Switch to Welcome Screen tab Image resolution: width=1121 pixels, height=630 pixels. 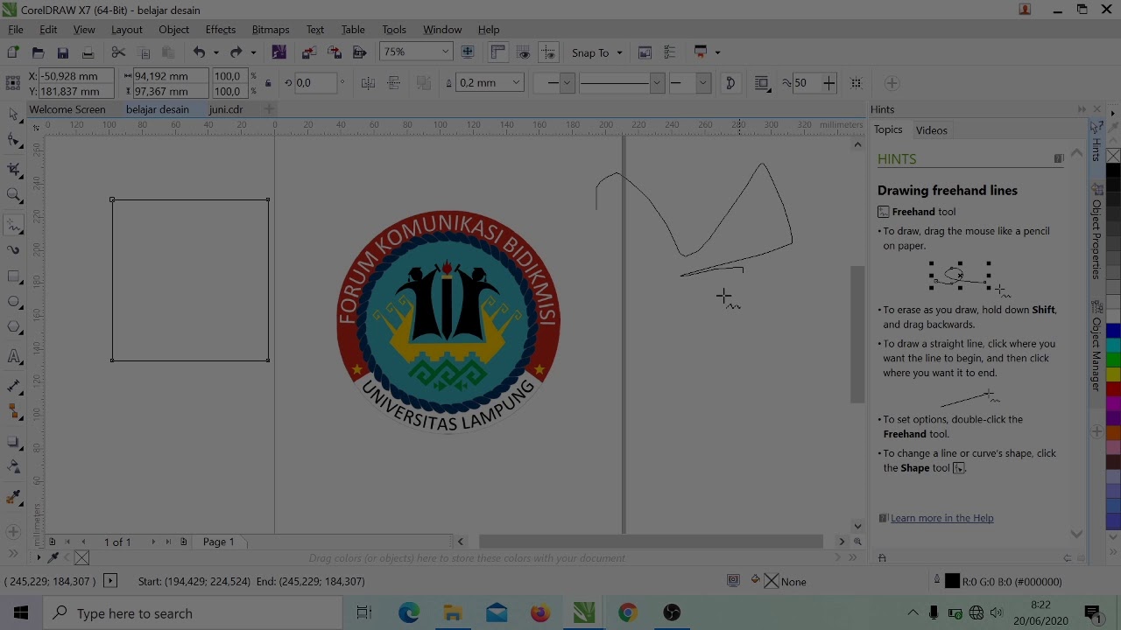click(67, 109)
